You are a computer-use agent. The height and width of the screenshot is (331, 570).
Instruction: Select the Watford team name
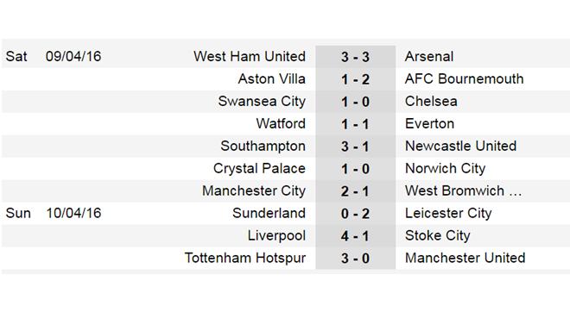281,124
